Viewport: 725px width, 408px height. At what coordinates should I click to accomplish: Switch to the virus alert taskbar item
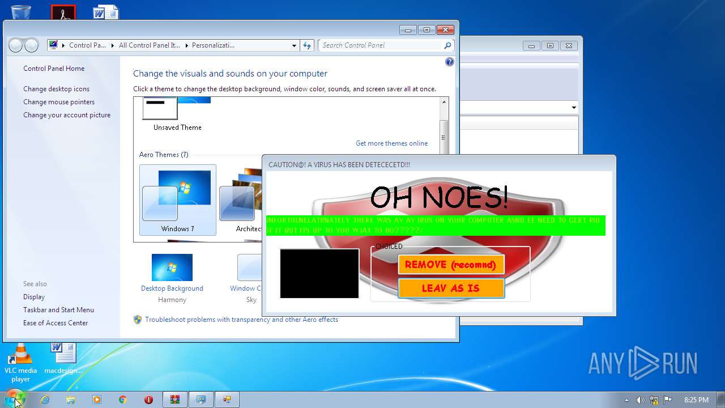(x=227, y=399)
